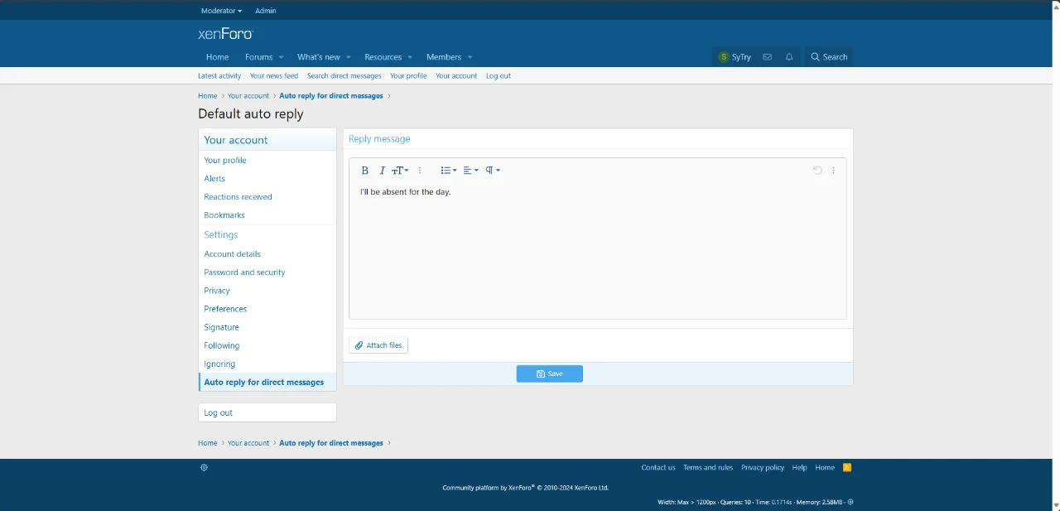This screenshot has height=511, width=1060.
Task: Click the Save button
Action: pyautogui.click(x=549, y=374)
